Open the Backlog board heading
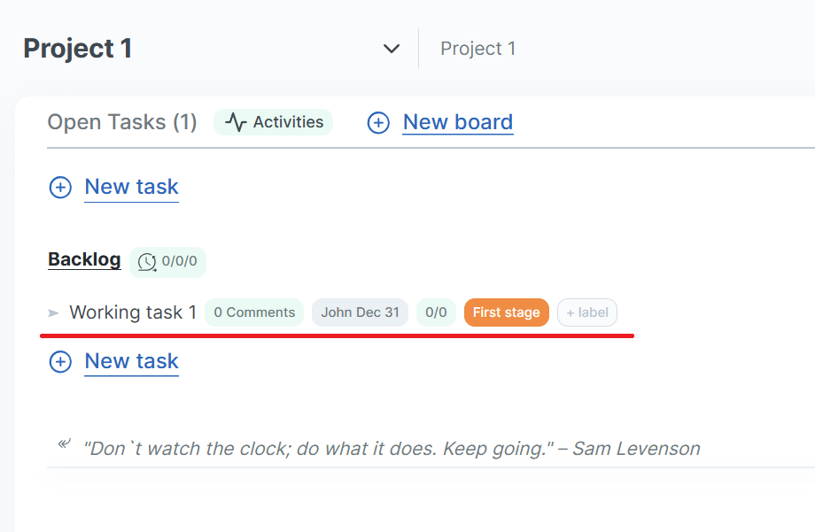Viewport: 815px width, 532px height. coord(84,259)
